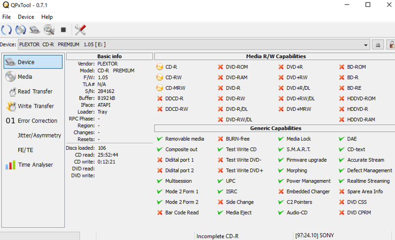
Task: Open the Help menu
Action: [47, 17]
